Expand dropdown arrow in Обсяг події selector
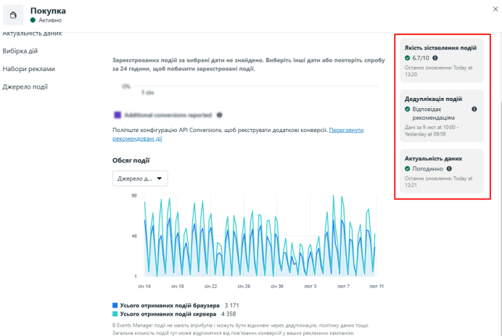The image size is (502, 336). (160, 179)
